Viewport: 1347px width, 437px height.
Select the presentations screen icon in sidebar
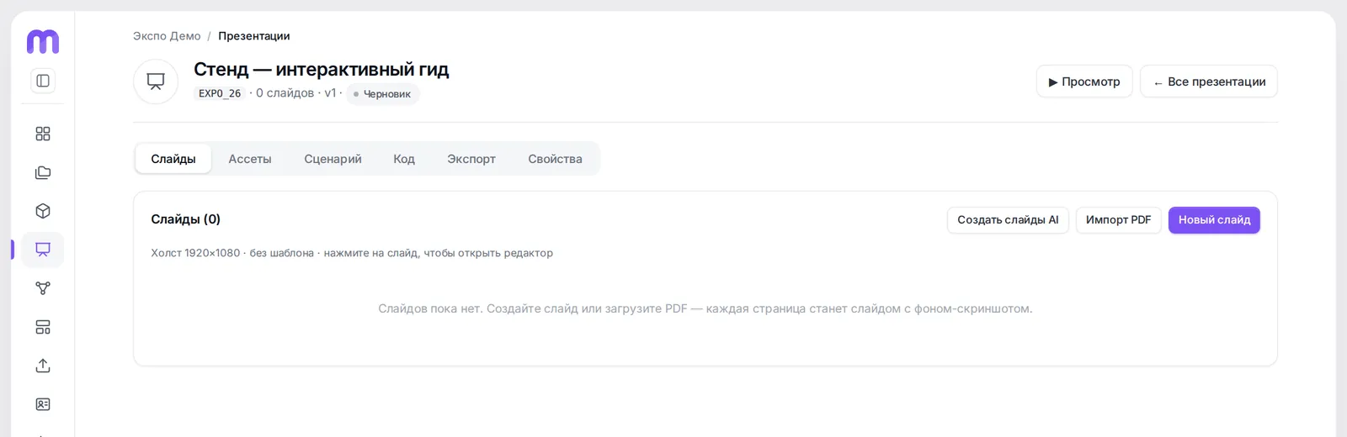pos(43,250)
